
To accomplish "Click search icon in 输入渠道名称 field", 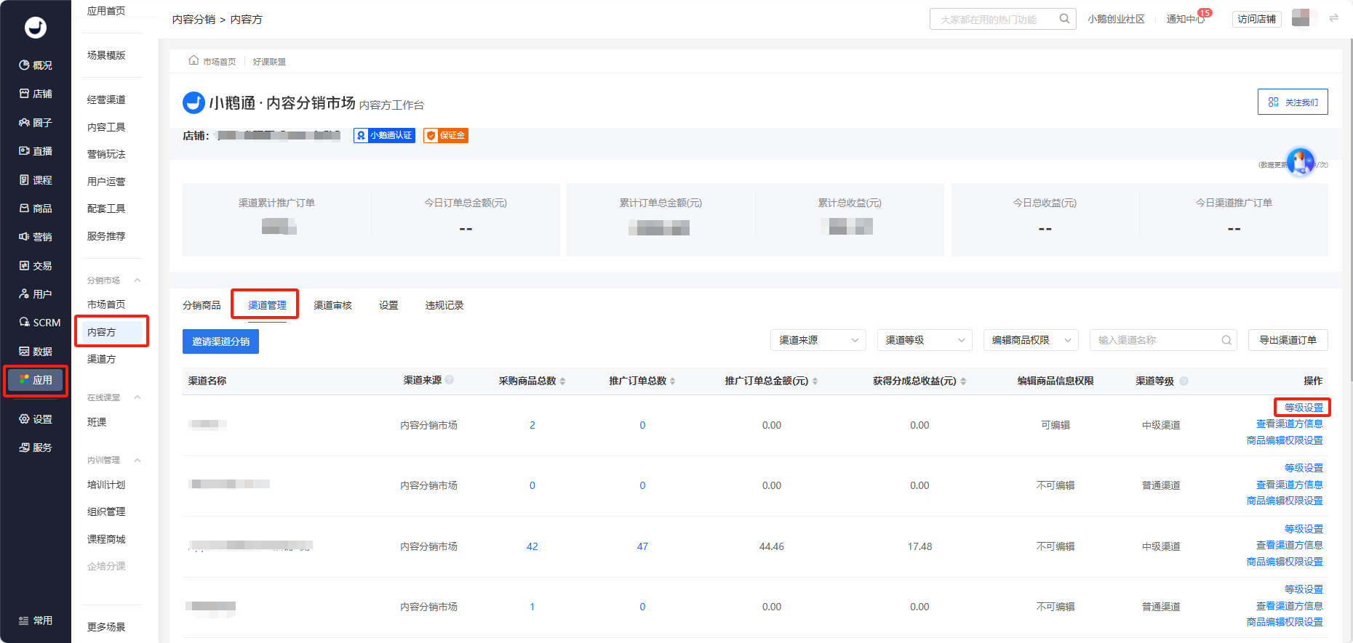I will click(1226, 340).
